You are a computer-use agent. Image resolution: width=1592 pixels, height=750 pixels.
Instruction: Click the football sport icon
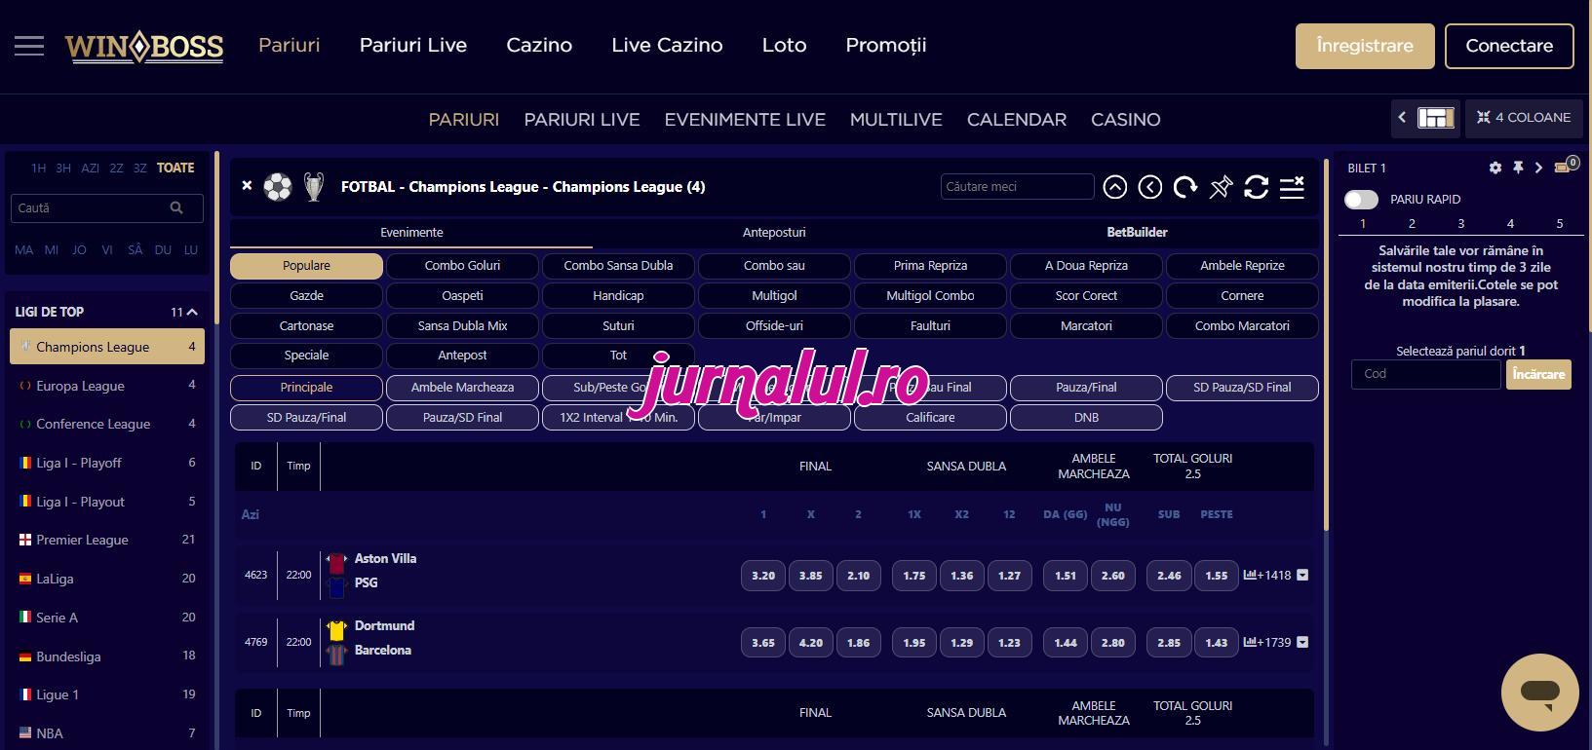coord(277,186)
